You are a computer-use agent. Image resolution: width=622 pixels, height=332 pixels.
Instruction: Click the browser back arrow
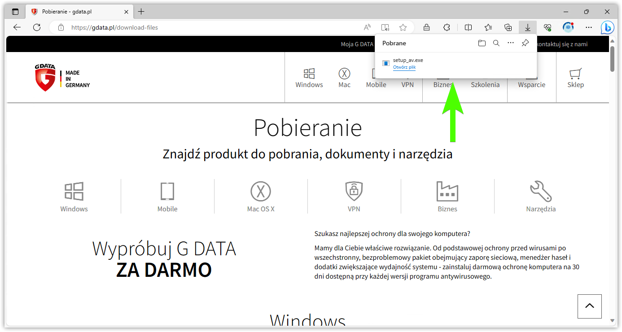[x=17, y=27]
